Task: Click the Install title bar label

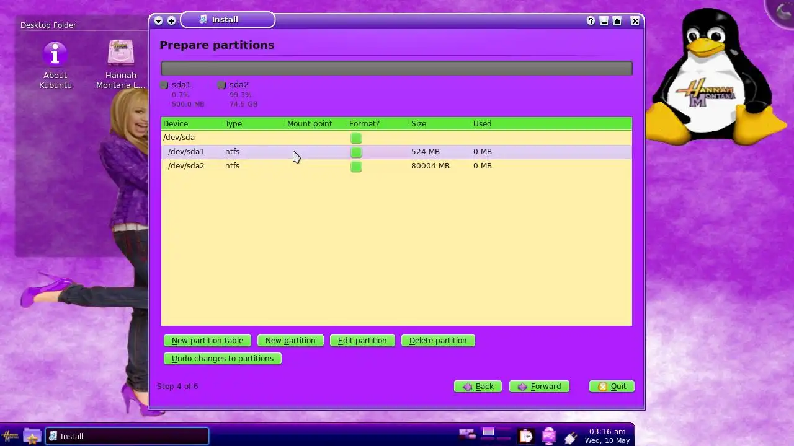Action: (225, 20)
